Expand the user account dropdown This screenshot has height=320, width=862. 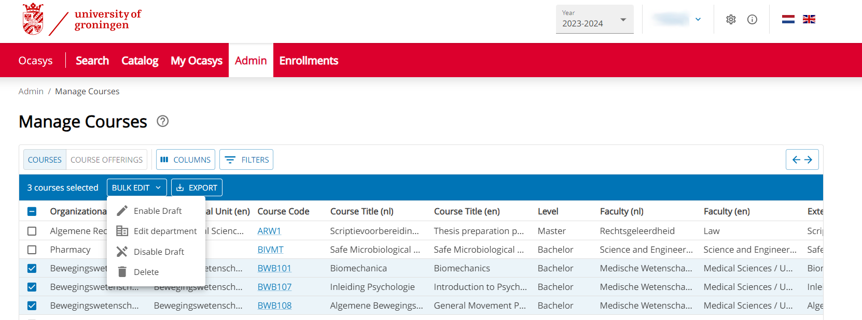coord(677,20)
